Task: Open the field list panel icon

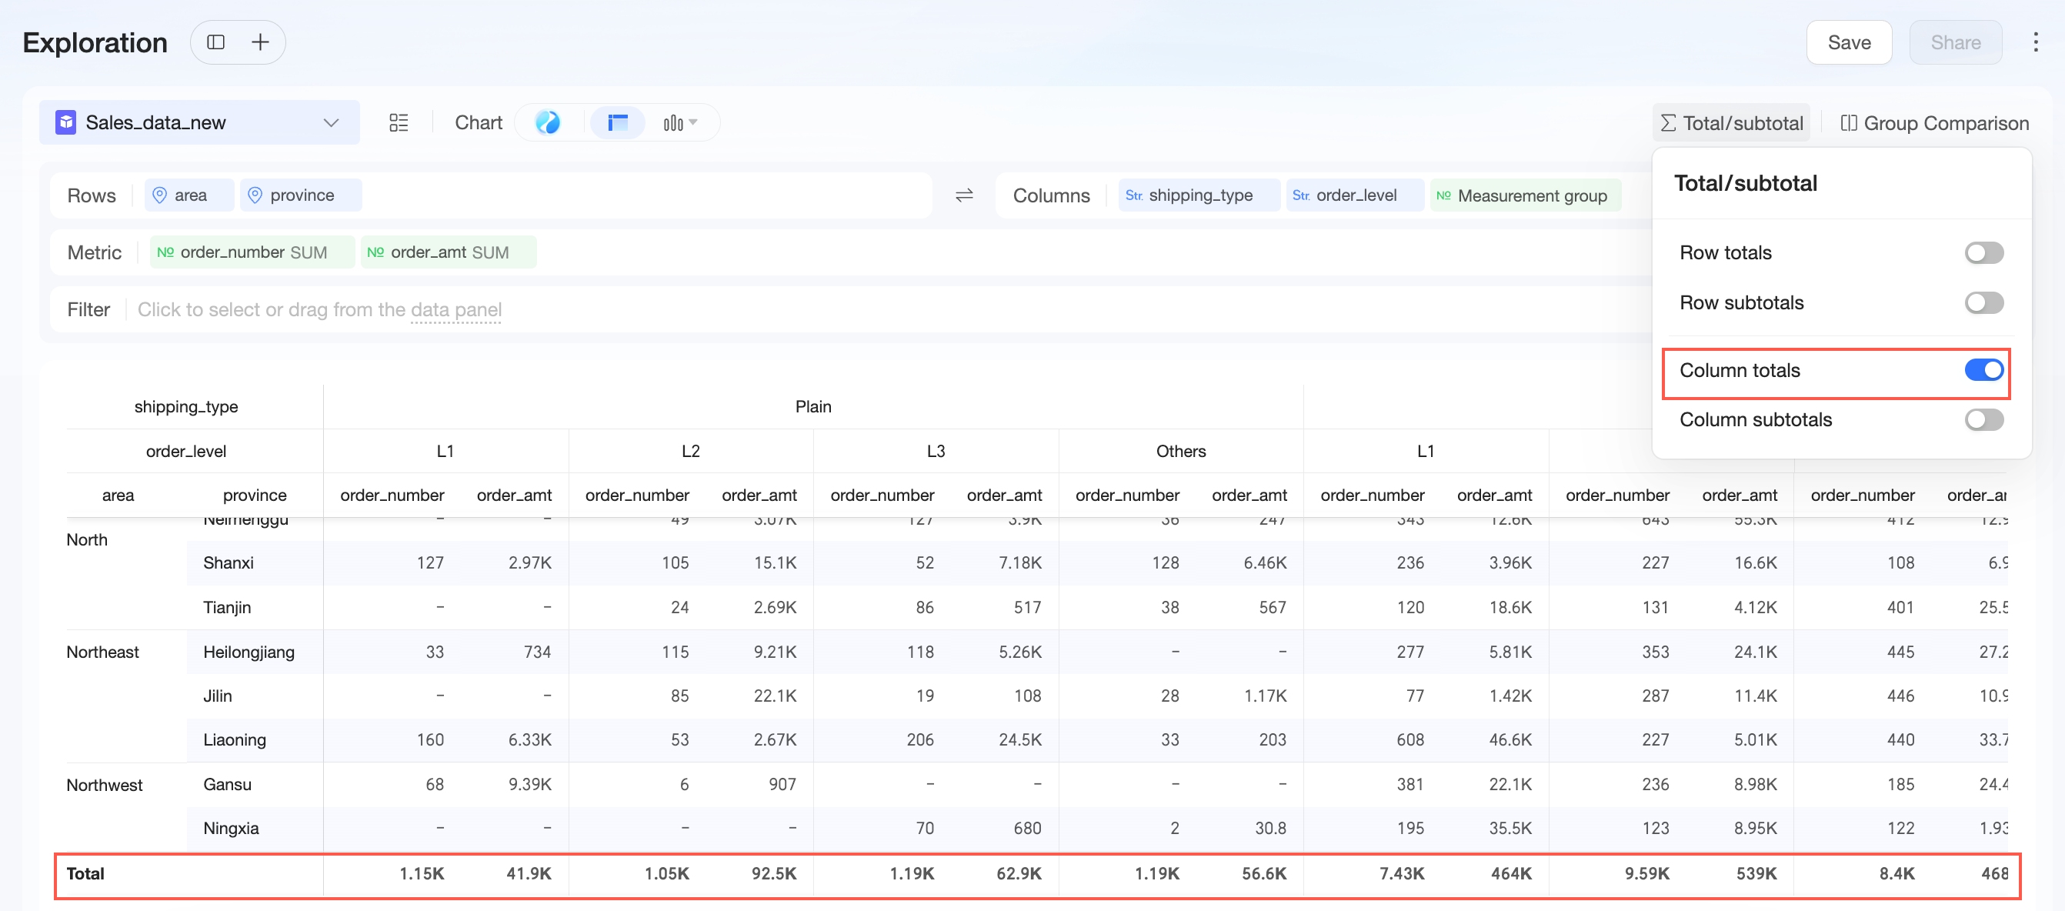Action: [x=399, y=122]
